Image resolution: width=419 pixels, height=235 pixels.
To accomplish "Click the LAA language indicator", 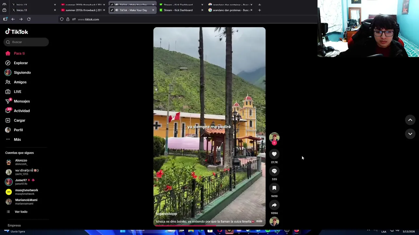I will pyautogui.click(x=384, y=231).
